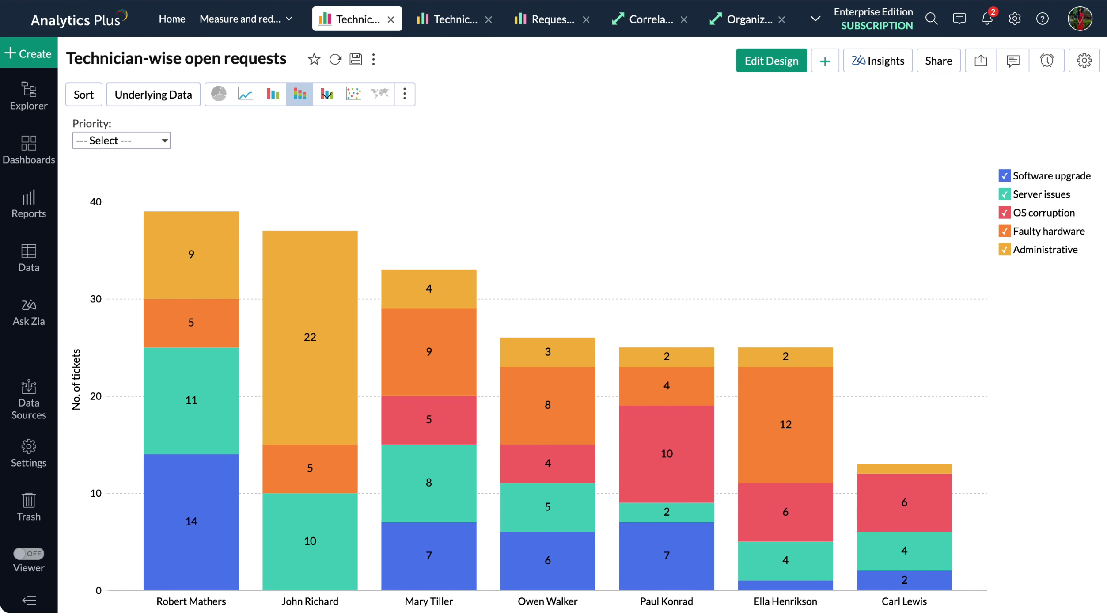Select the pie chart type icon
Viewport: 1107px width, 616px height.
[219, 94]
